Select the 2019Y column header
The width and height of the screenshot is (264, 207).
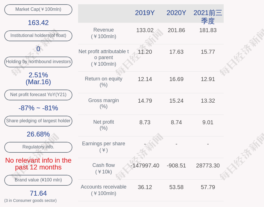click(145, 13)
